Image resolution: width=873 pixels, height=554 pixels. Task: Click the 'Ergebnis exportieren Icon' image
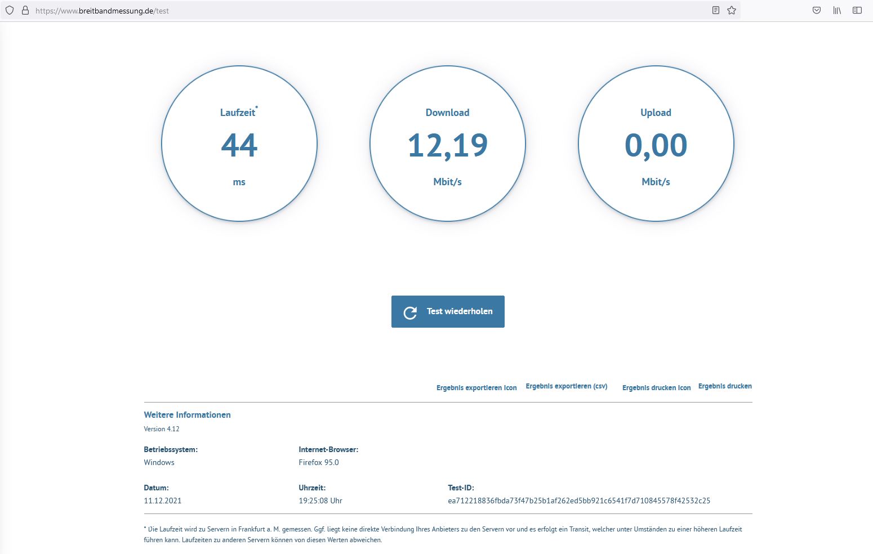476,388
